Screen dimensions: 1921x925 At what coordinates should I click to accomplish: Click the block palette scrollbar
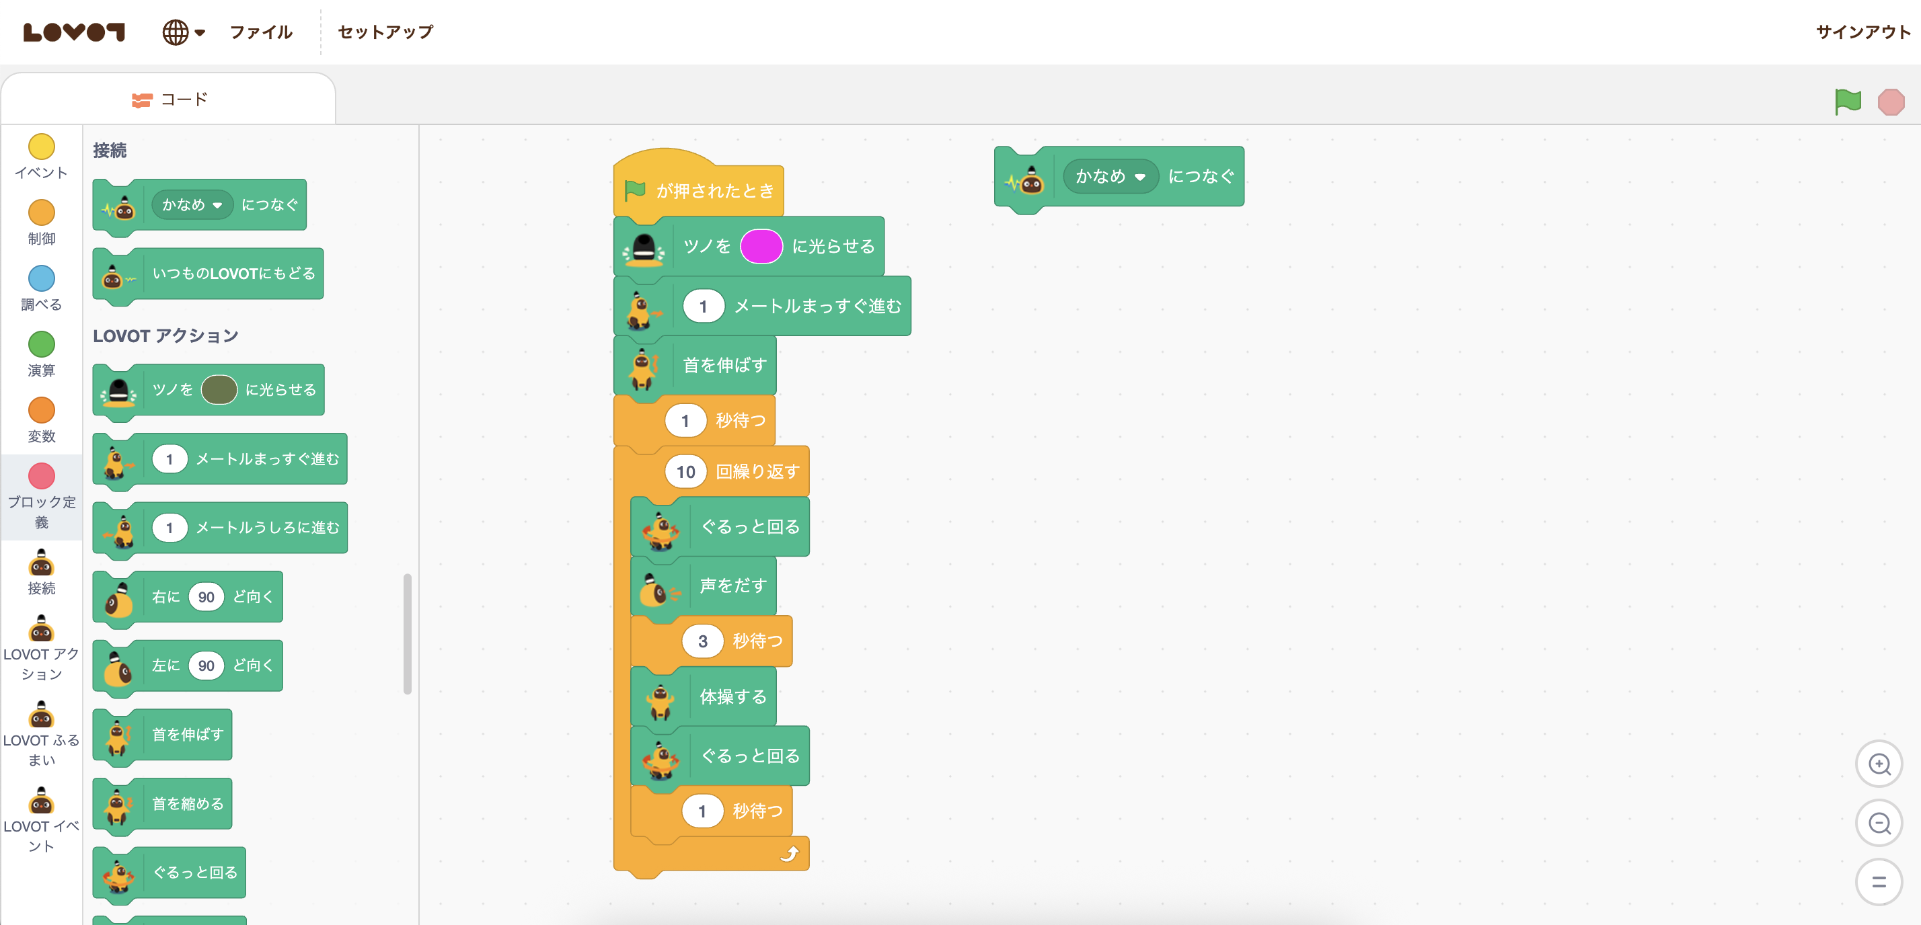(407, 633)
